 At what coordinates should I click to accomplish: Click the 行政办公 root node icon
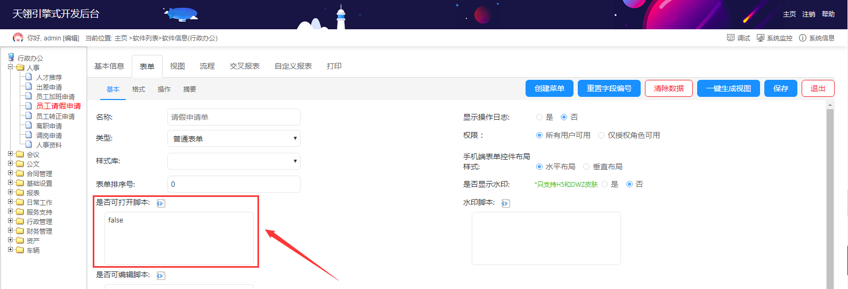11,57
